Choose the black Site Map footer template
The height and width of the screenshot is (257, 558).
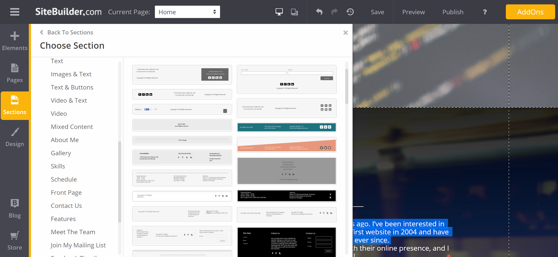click(x=287, y=242)
